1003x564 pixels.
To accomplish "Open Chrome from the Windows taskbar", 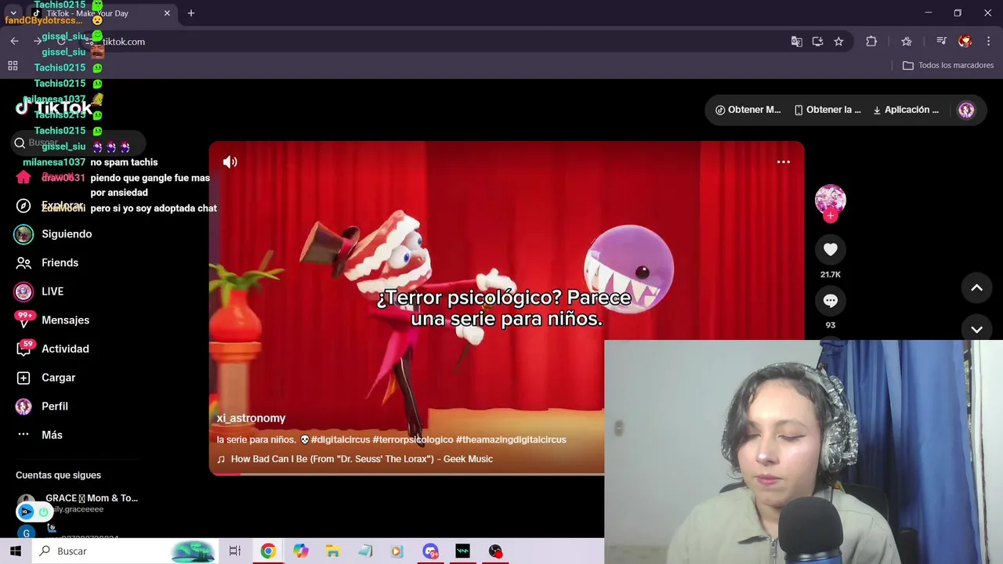I will 268,551.
